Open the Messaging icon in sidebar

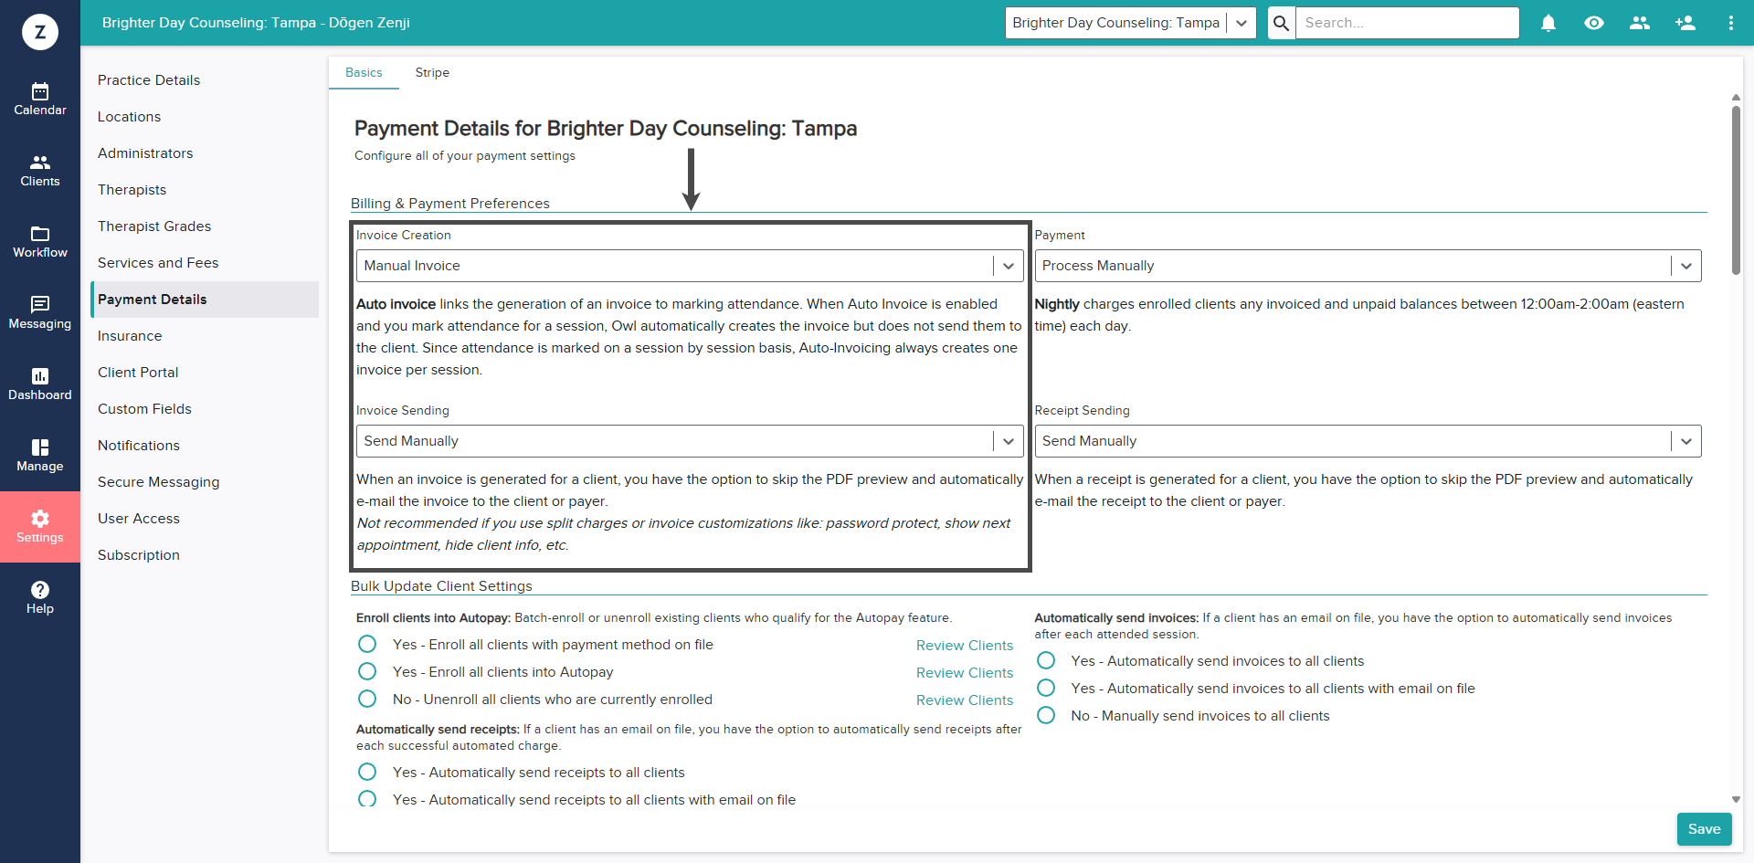(x=40, y=305)
